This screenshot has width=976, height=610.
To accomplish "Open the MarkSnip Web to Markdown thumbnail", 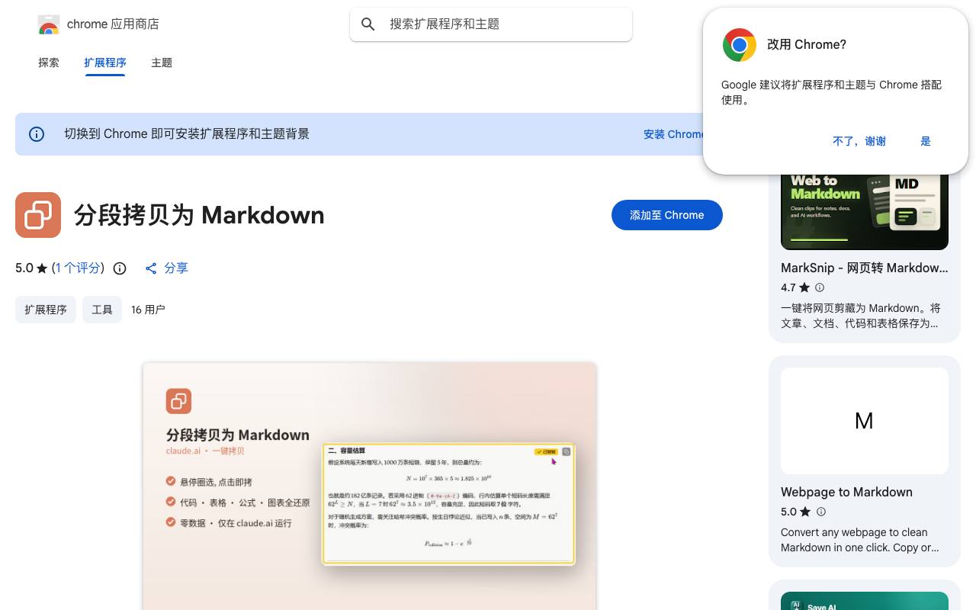I will click(x=865, y=210).
